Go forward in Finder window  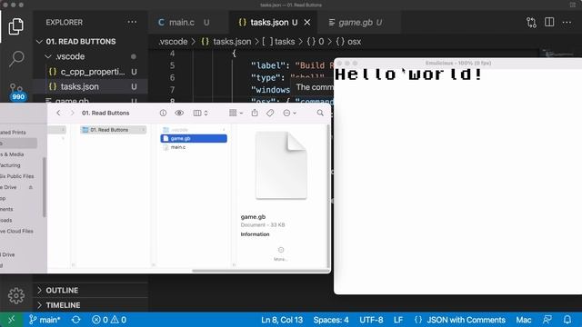pos(73,113)
